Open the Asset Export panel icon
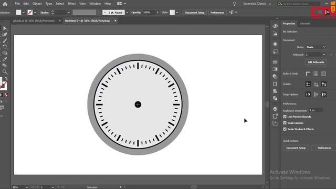The image size is (336, 189). (x=275, y=116)
